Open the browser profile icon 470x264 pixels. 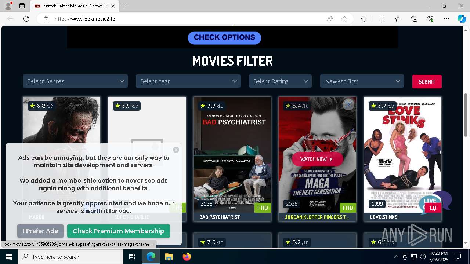tap(8, 6)
